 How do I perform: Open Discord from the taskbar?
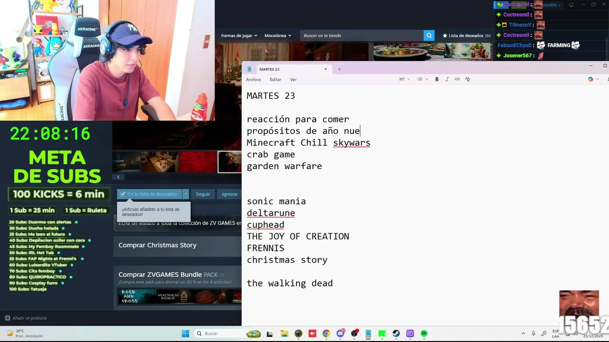(x=340, y=333)
